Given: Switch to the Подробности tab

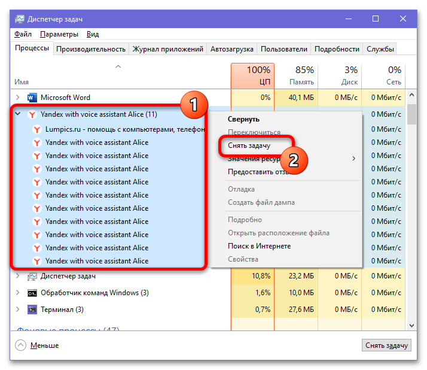Looking at the screenshot, I should (x=337, y=49).
